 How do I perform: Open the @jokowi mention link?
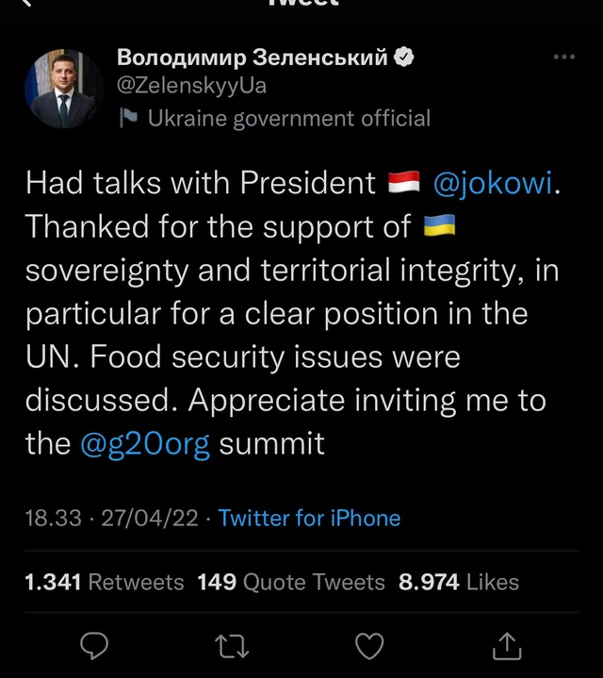pos(492,183)
